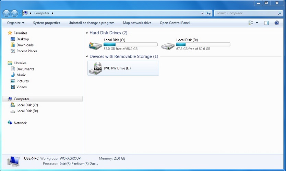Open the address bar history dropdown
Image resolution: width=286 pixels, height=171 pixels.
(202, 13)
